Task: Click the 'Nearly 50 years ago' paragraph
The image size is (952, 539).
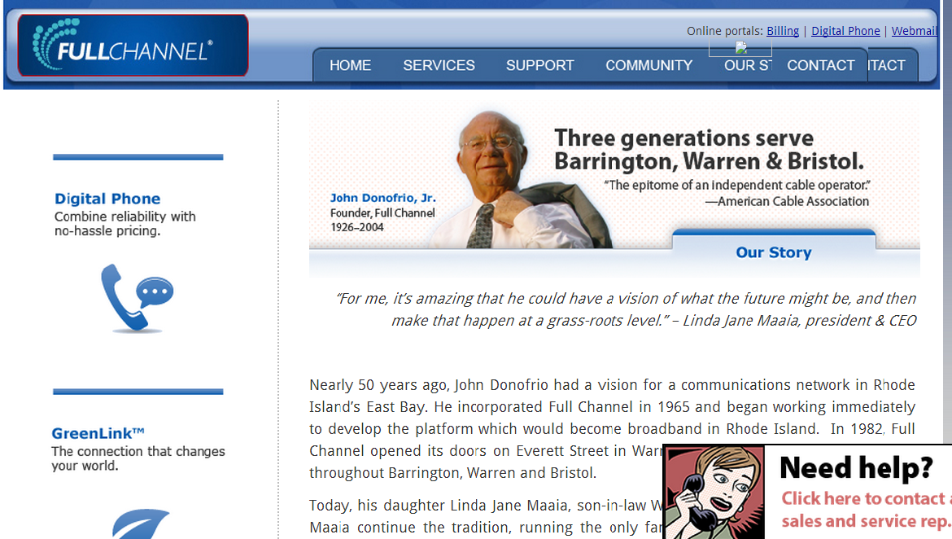Action: tap(612, 429)
